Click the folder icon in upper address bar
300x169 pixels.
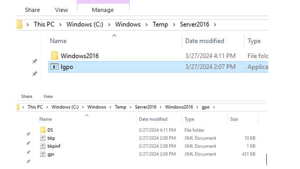19,24
